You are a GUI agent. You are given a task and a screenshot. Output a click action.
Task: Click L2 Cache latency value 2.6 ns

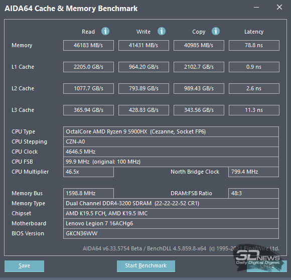(254, 88)
